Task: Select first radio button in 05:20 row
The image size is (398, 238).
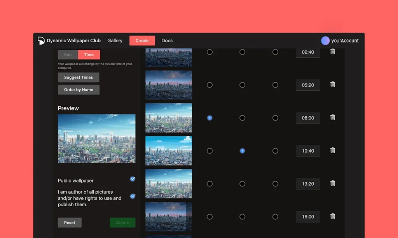Action: point(210,85)
